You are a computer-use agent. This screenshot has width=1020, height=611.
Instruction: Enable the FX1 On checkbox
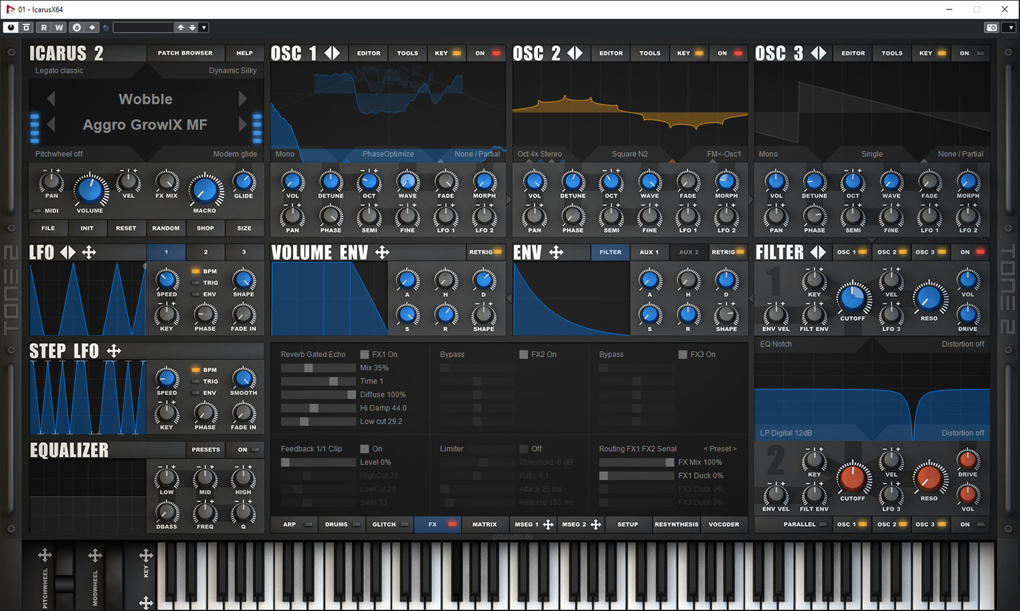click(364, 355)
